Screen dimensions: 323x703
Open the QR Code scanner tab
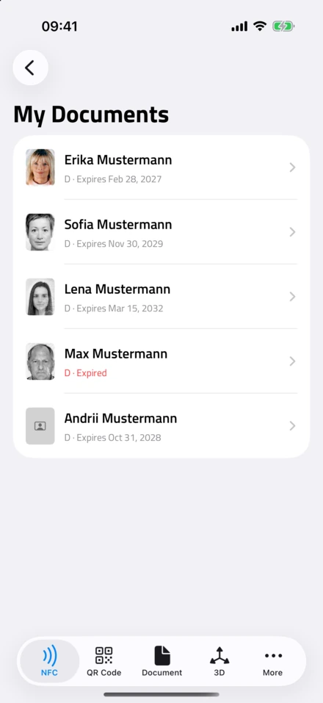point(104,661)
